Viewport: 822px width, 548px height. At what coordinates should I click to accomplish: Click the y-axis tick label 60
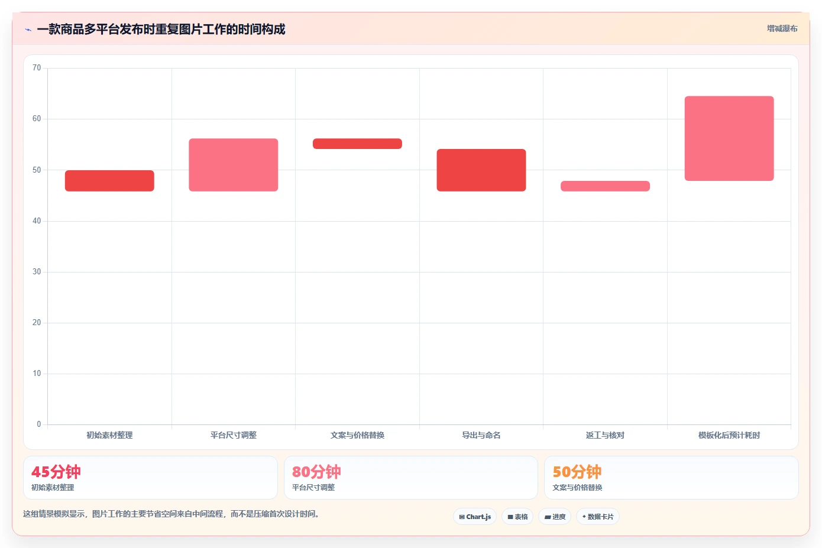pos(37,119)
